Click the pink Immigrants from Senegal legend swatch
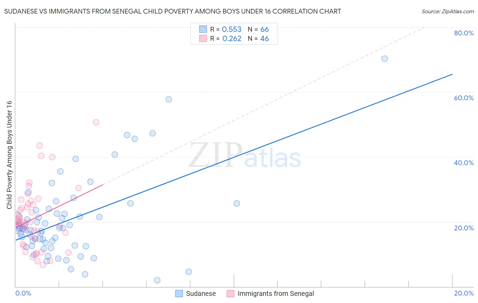478x303 pixels. tap(231, 293)
